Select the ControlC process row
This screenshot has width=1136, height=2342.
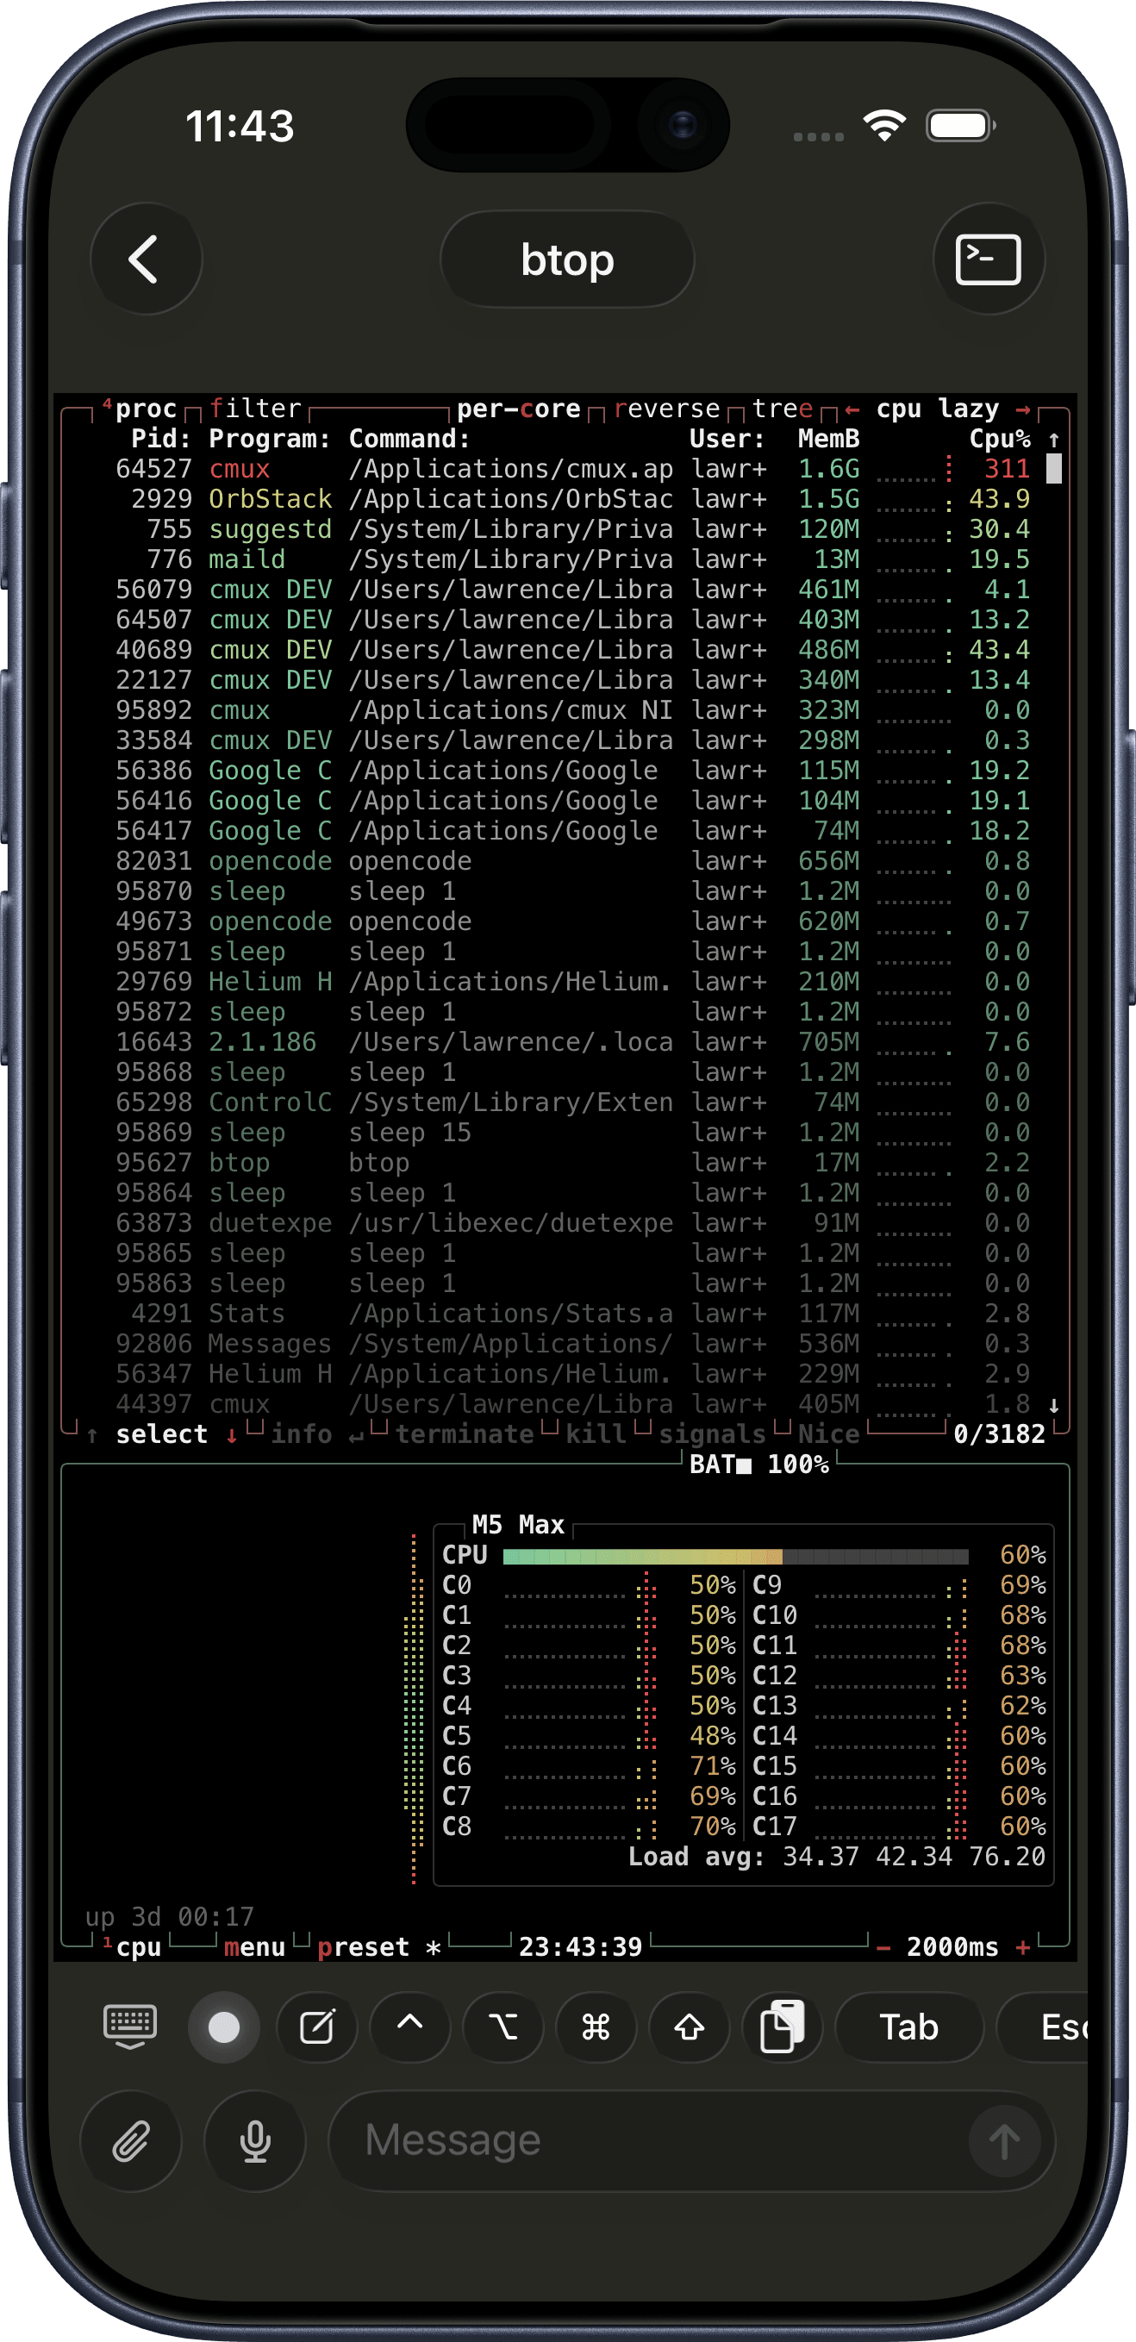pyautogui.click(x=572, y=1102)
